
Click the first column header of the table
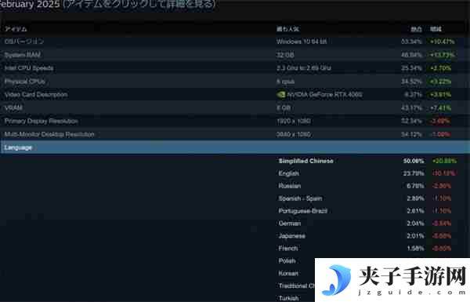pos(16,29)
